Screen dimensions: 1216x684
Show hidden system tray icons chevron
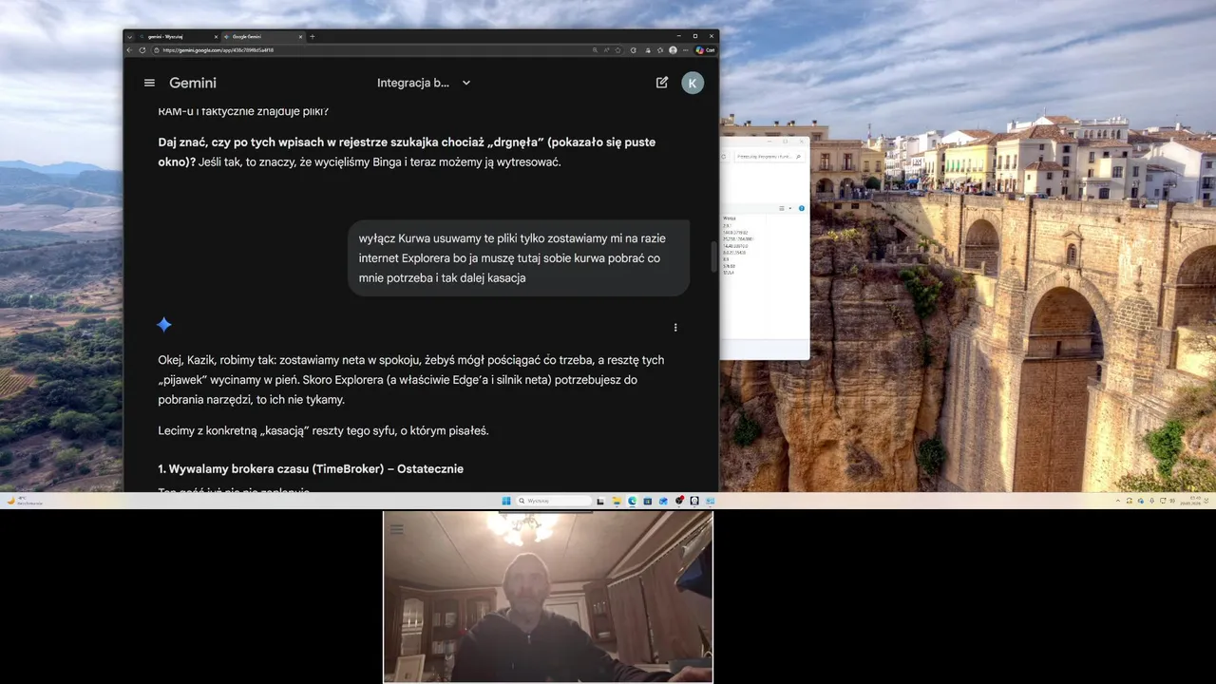[1118, 501]
